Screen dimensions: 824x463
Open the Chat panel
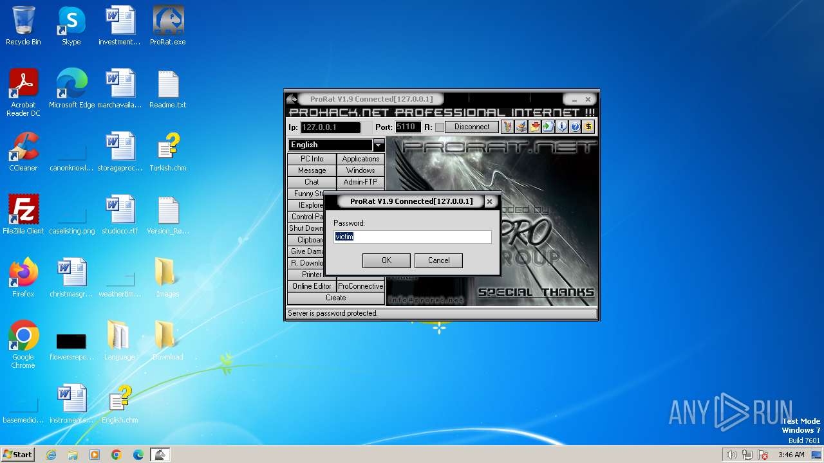pos(312,182)
